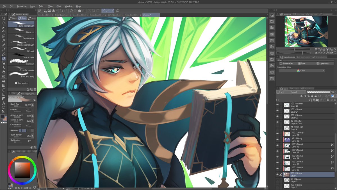This screenshot has height=190, width=337.
Task: Select the Pencil tool
Action: [4, 54]
